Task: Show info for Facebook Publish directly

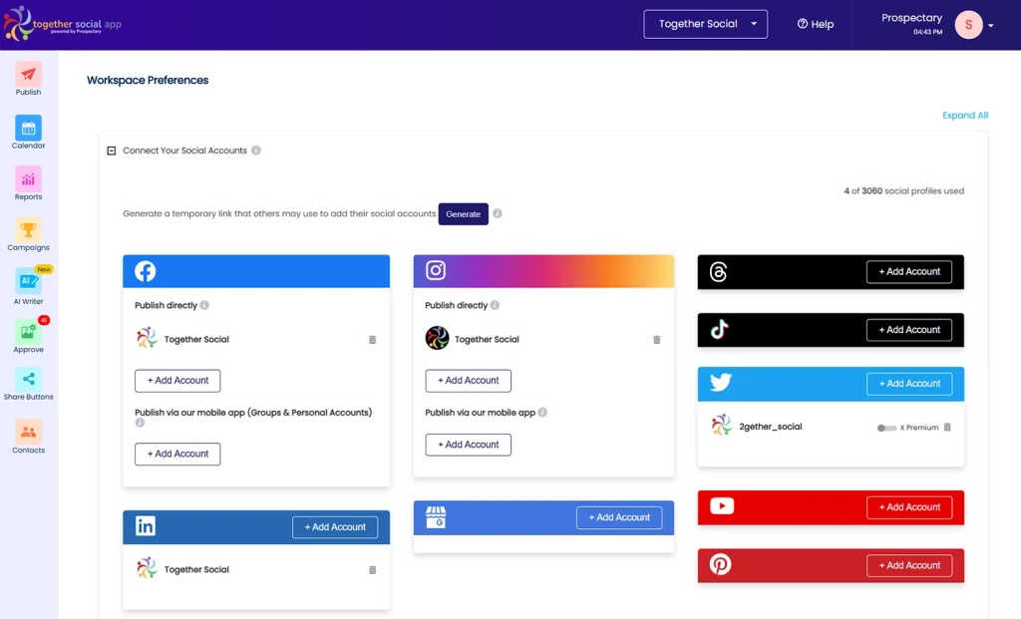Action: pyautogui.click(x=204, y=305)
